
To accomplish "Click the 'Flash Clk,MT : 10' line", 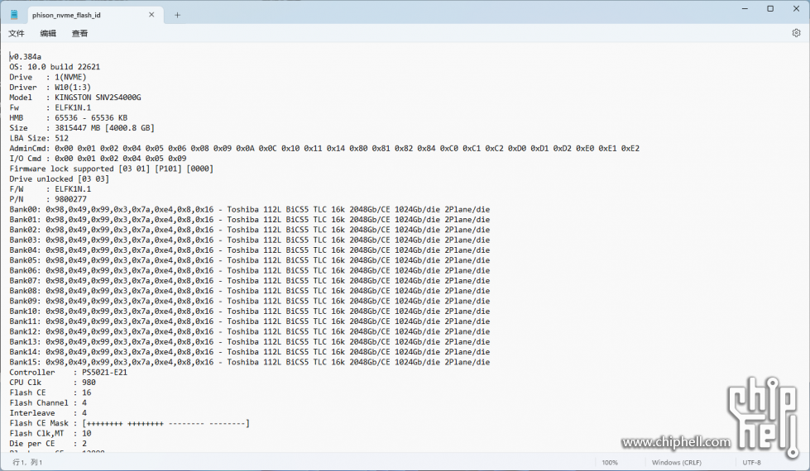I will tap(50, 434).
